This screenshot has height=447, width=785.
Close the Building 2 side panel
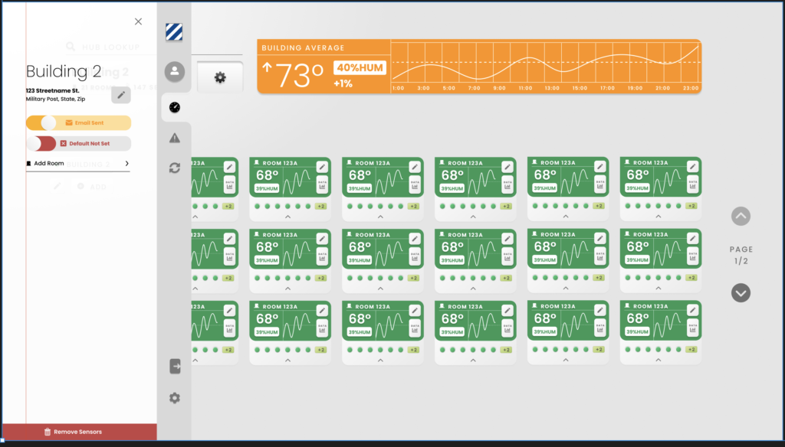pyautogui.click(x=138, y=21)
